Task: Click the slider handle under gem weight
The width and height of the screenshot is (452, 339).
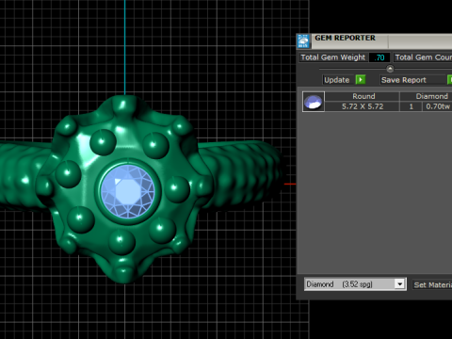Action: 390,69
